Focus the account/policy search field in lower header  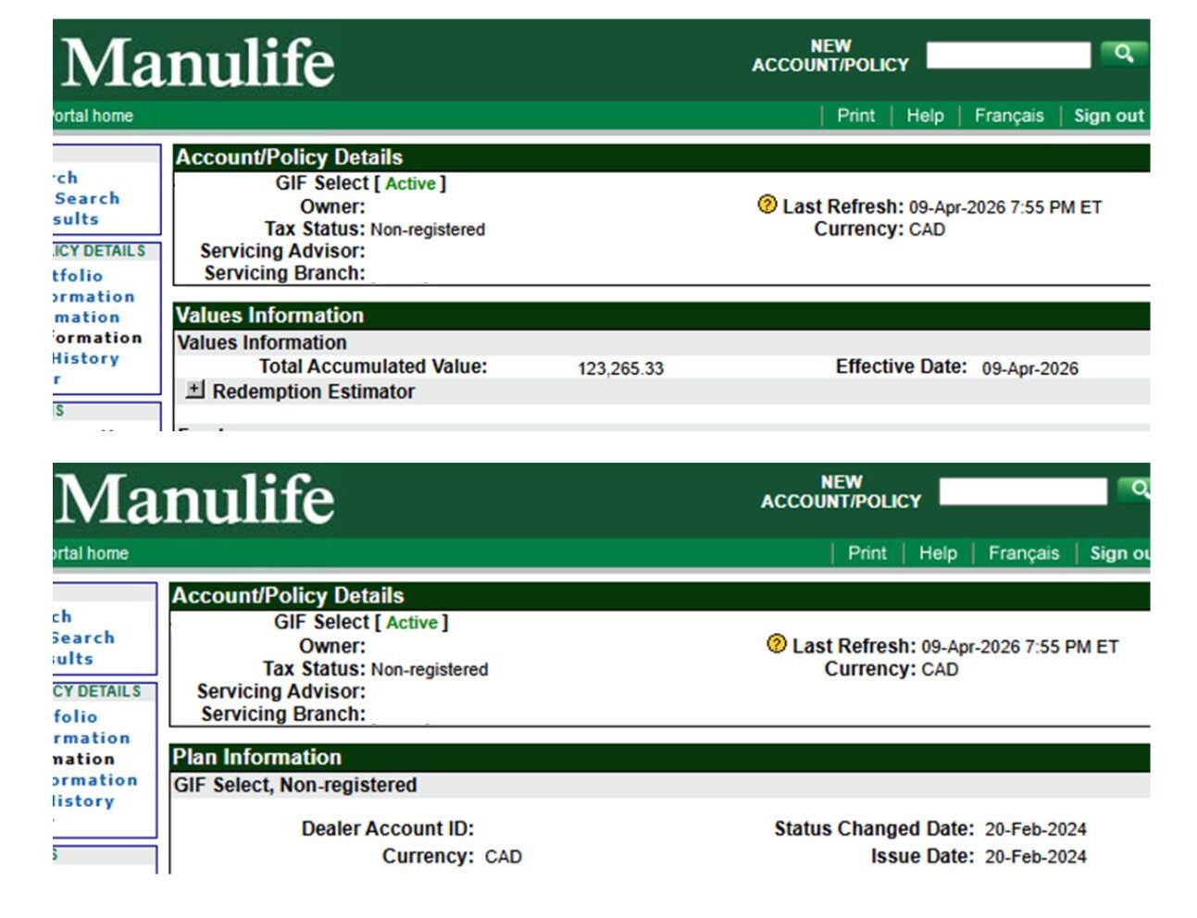pyautogui.click(x=1022, y=490)
